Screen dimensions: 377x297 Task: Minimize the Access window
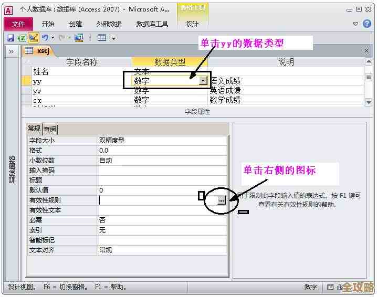click(349, 10)
